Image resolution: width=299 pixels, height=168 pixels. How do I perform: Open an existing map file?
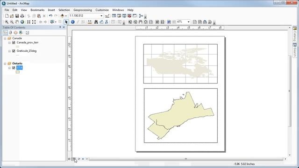[12, 16]
